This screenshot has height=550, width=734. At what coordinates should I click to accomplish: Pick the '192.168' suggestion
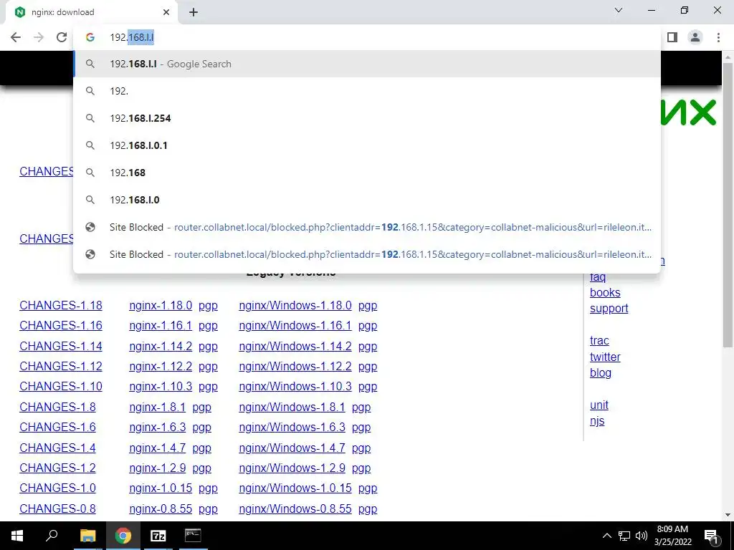click(367, 173)
